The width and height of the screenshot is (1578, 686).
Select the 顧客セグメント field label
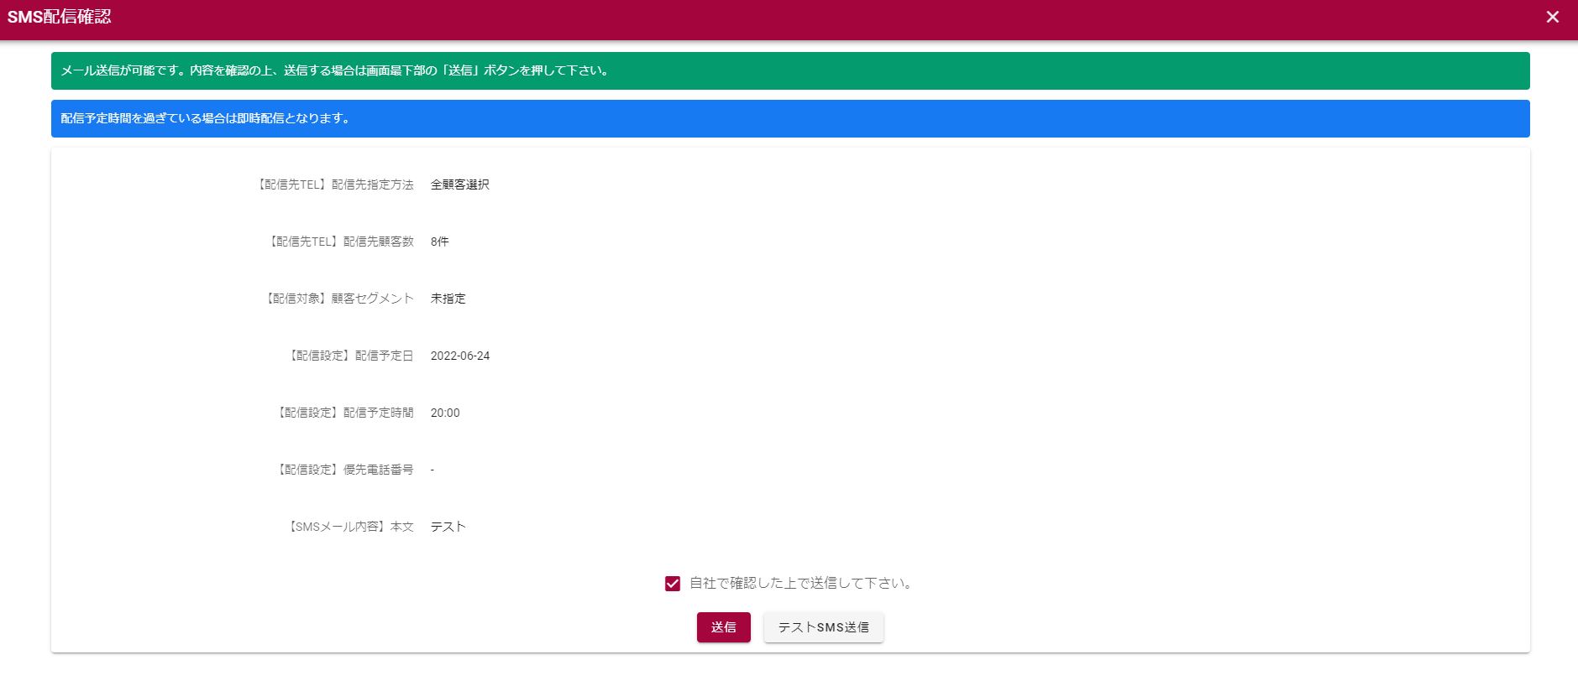pos(338,299)
